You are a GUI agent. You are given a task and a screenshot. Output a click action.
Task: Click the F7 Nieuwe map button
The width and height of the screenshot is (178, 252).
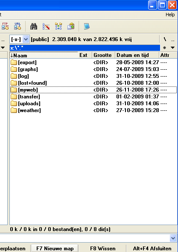[x=55, y=248]
